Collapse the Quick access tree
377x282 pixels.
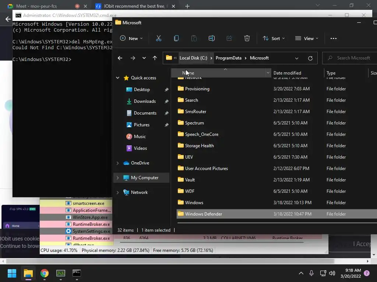tap(117, 78)
